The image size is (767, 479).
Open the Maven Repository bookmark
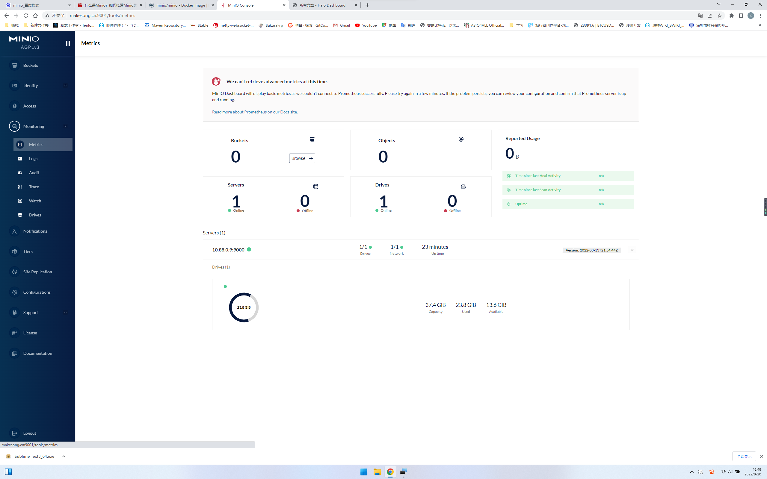tap(165, 25)
